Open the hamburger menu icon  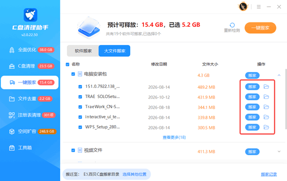point(259,7)
